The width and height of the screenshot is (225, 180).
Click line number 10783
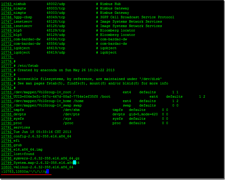click(x=6, y=92)
